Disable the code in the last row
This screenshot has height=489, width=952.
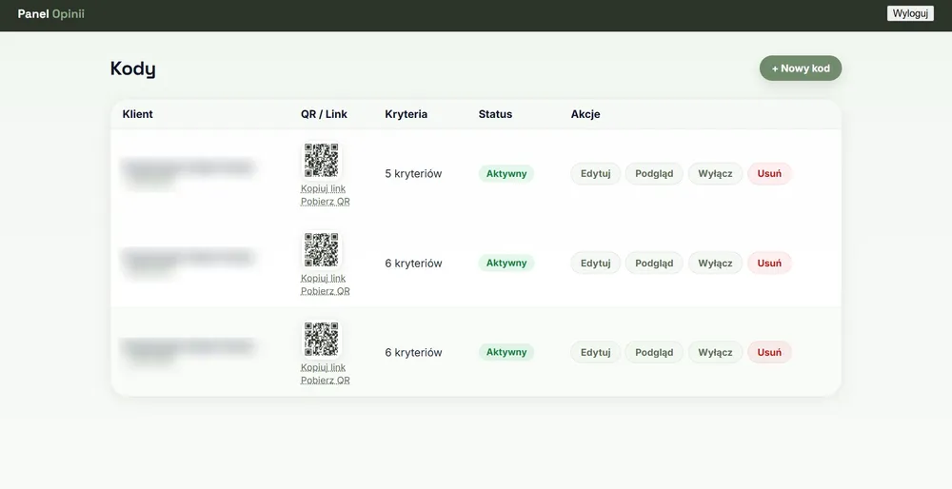coord(715,353)
